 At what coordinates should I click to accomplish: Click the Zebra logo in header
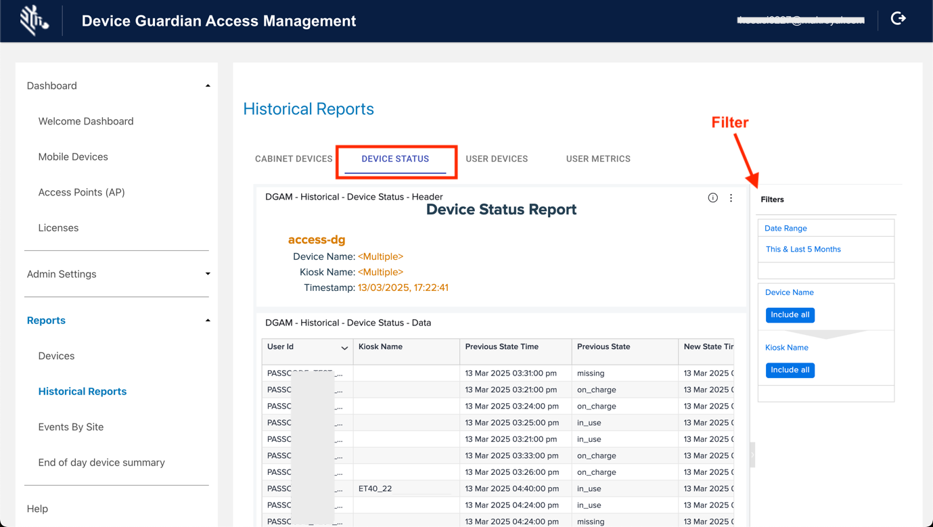[x=34, y=20]
